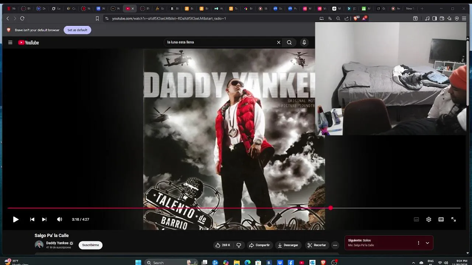This screenshot has height=265, width=472.
Task: Play the Salgo Pa' la Calle video
Action: pos(16,219)
